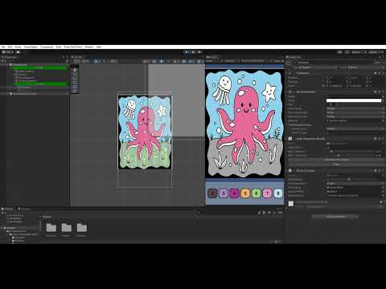Toggle the Polygon Collider component checkbox
Image resolution: width=386 pixels, height=289 pixels.
coord(290,171)
